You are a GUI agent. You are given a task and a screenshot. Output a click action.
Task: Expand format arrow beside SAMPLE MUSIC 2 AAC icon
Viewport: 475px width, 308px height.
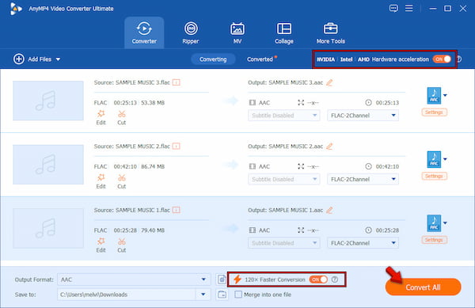pyautogui.click(x=445, y=159)
